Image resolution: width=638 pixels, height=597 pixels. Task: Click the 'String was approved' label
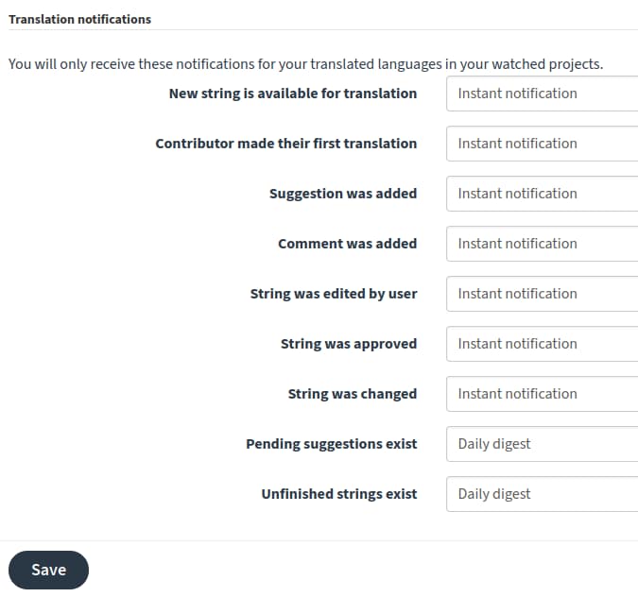click(x=348, y=344)
